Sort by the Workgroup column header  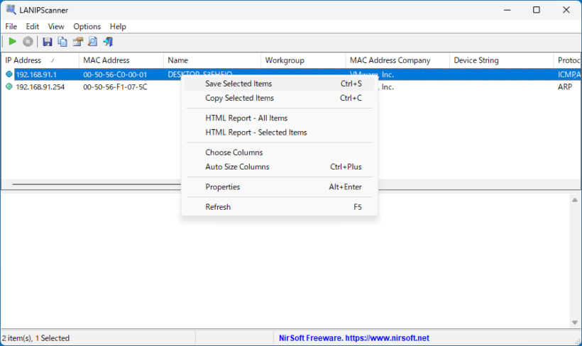[x=303, y=60]
